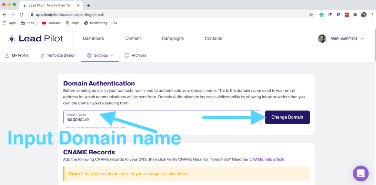
Task: Bookmark page with star icon
Action: tap(311, 15)
